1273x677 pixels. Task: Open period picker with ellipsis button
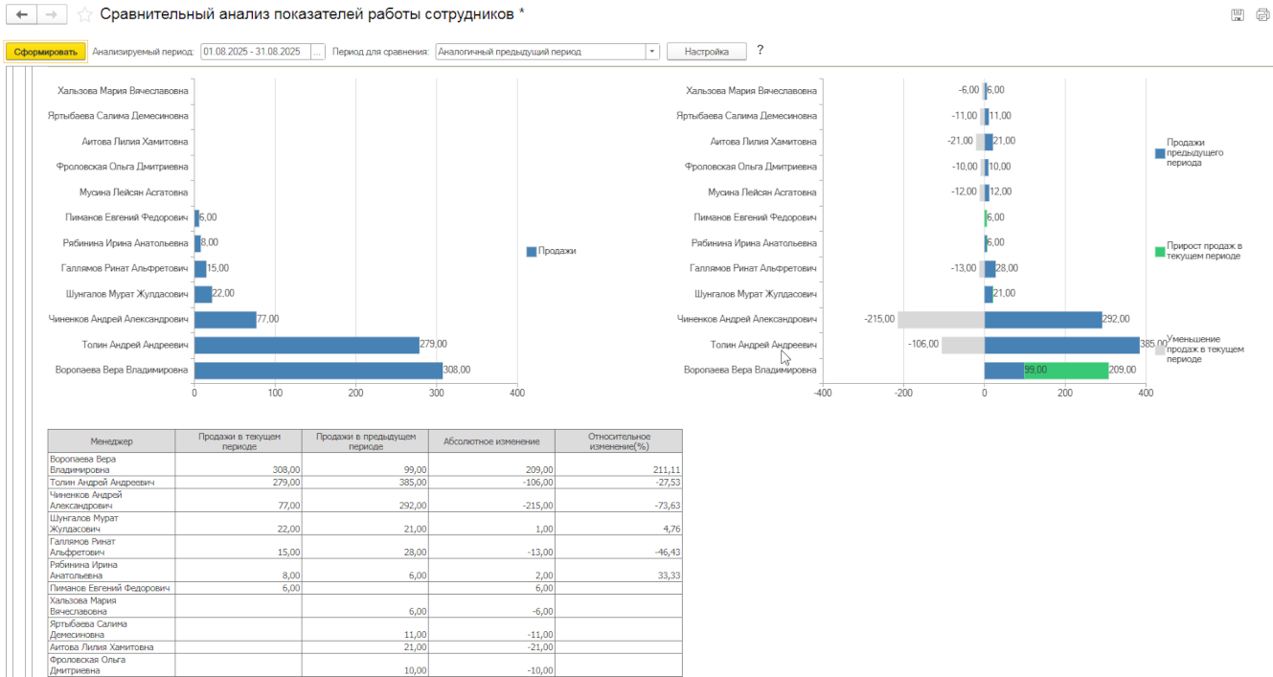pos(317,52)
